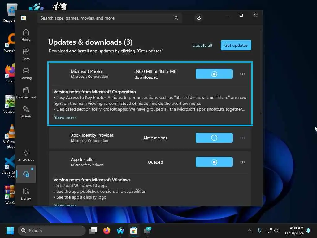Screen dimensions: 317x238
Task: Launch Firefox from the taskbar
Action: click(x=107, y=231)
